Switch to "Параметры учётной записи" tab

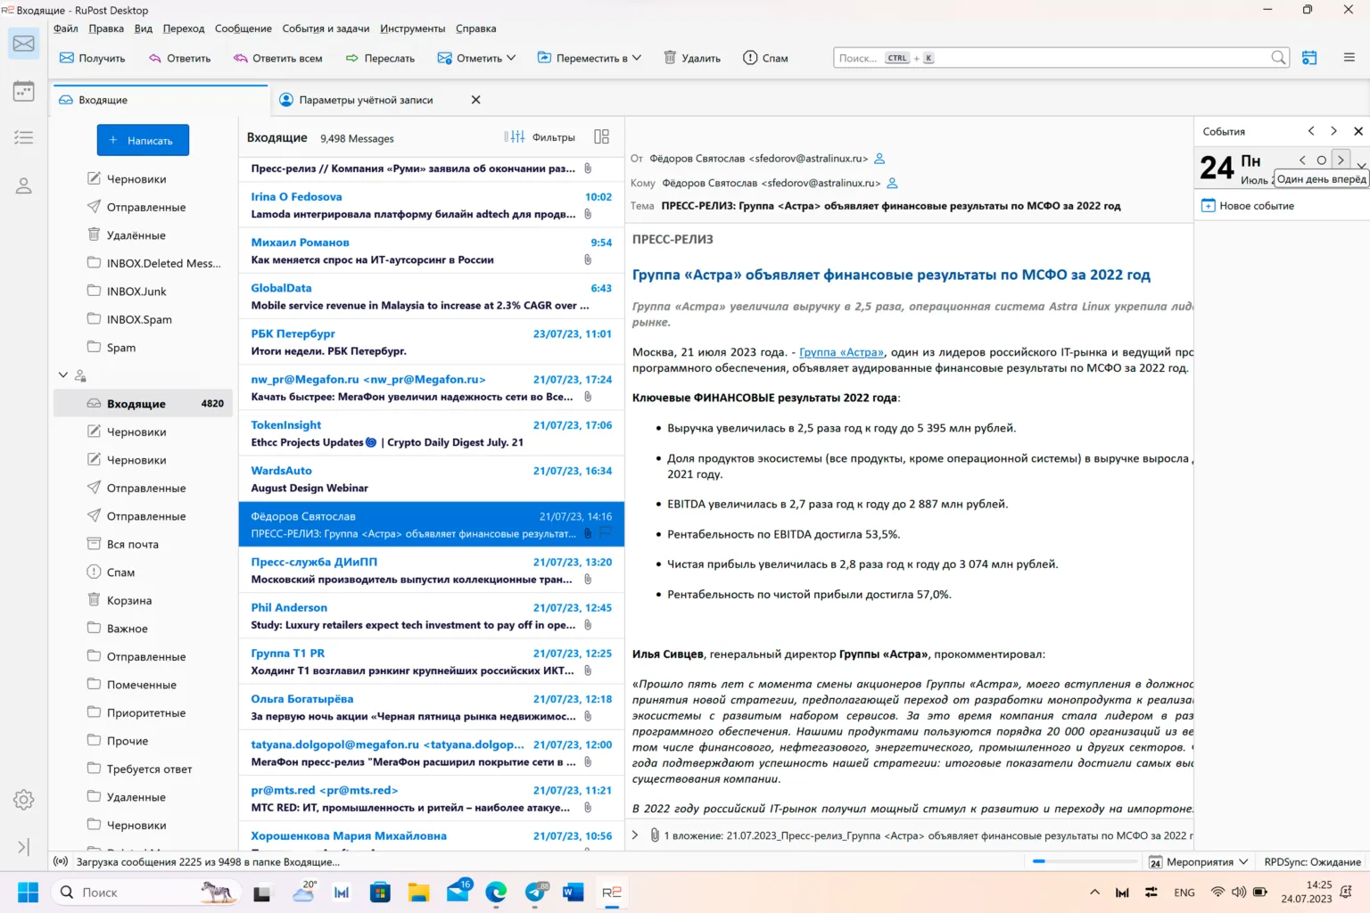tap(366, 100)
